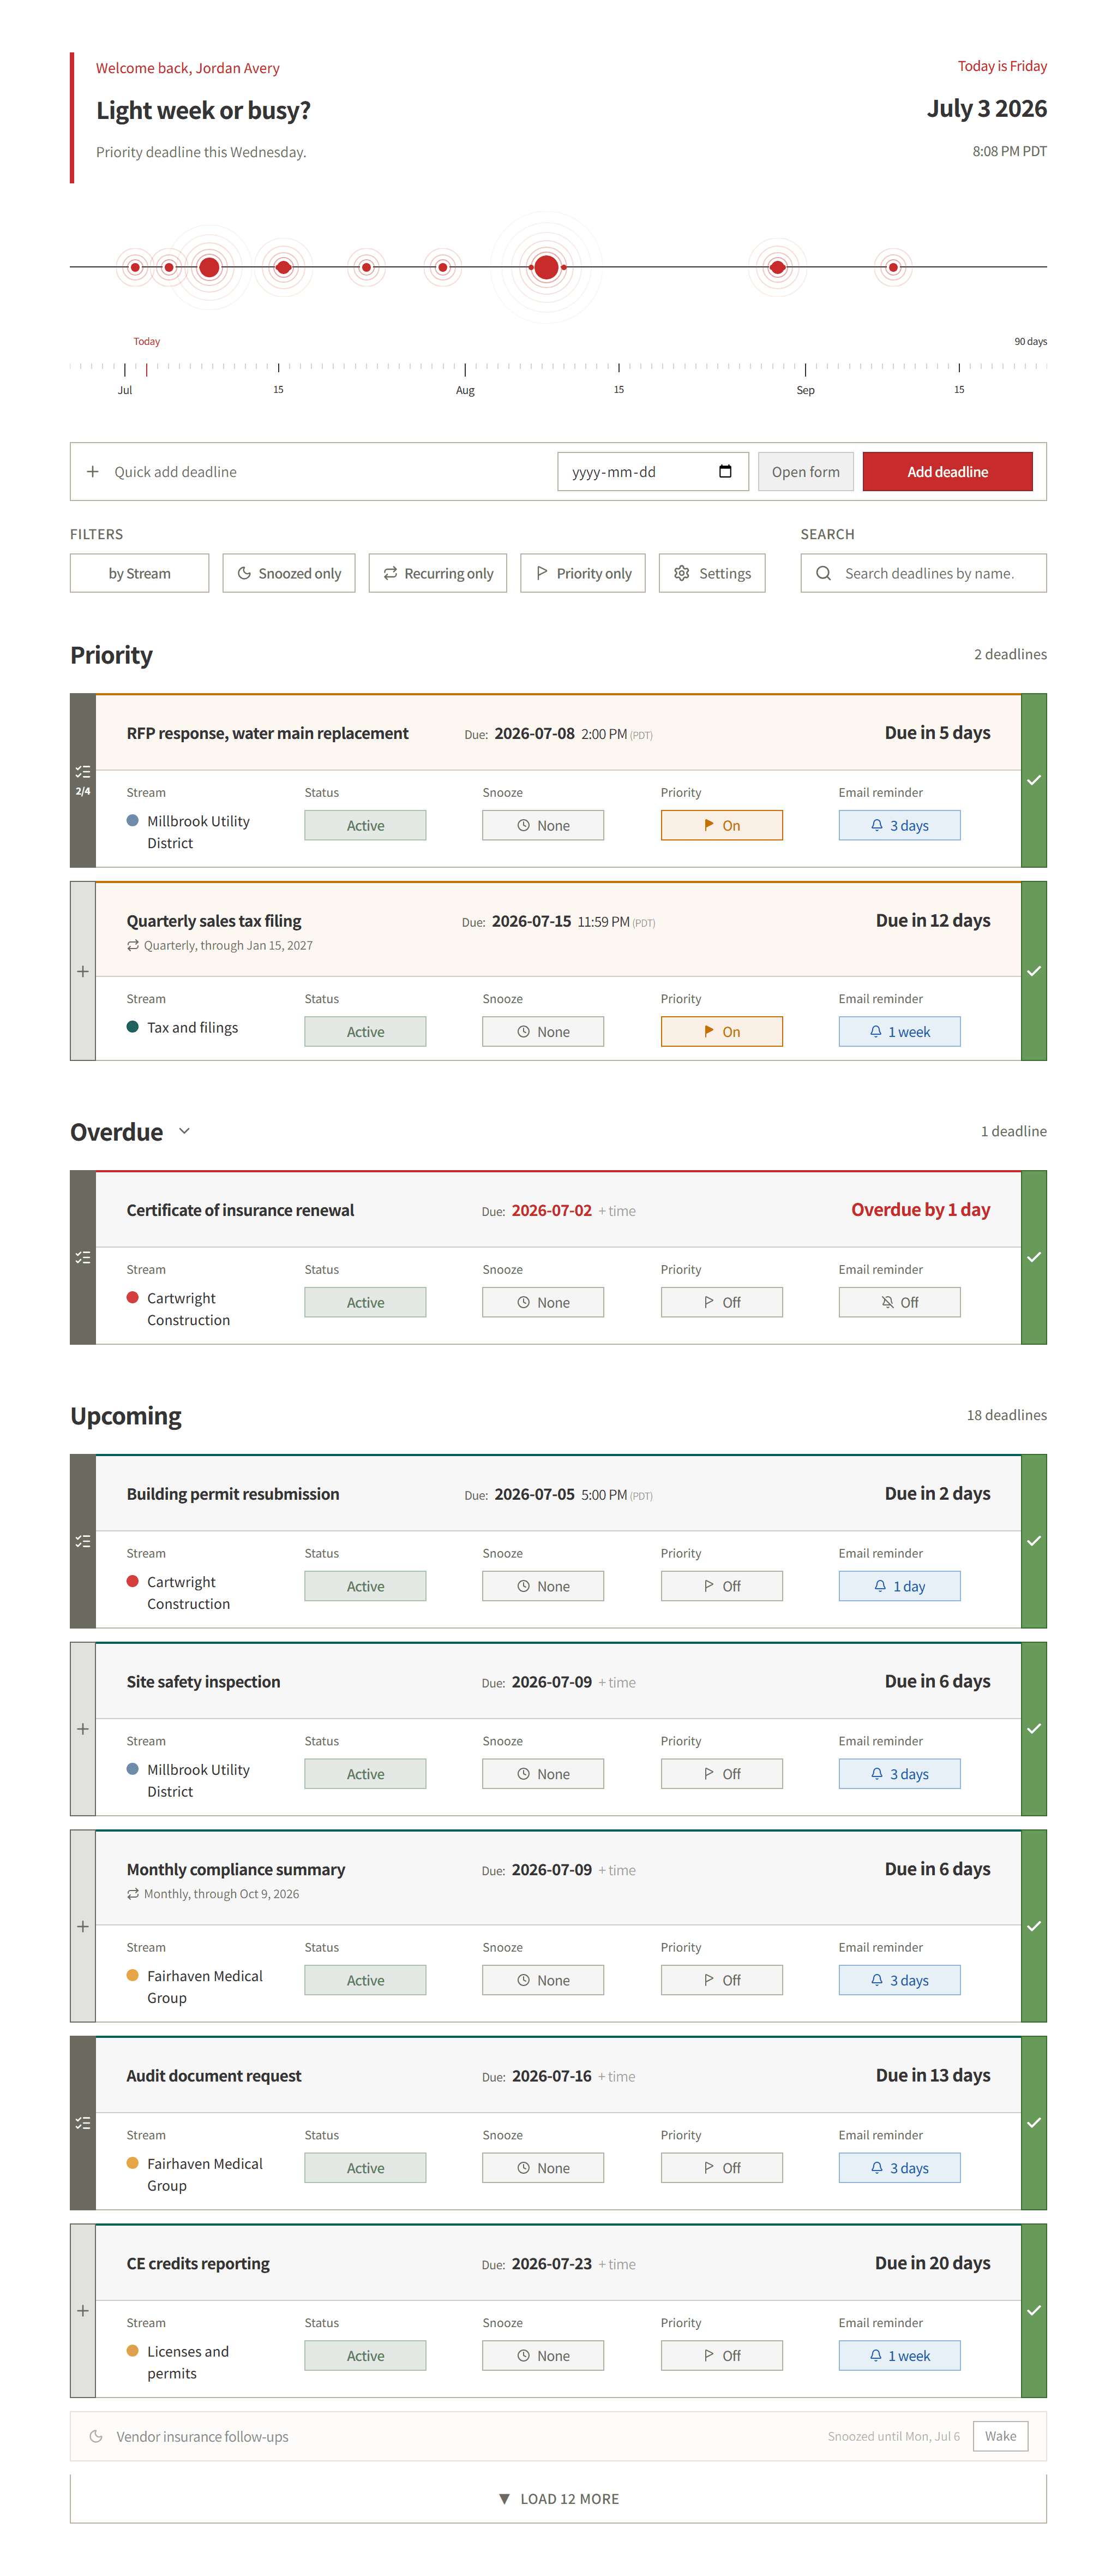Viewport: 1117px width, 2576px height.
Task: Filter Snoozed only deadlines
Action: (x=289, y=573)
